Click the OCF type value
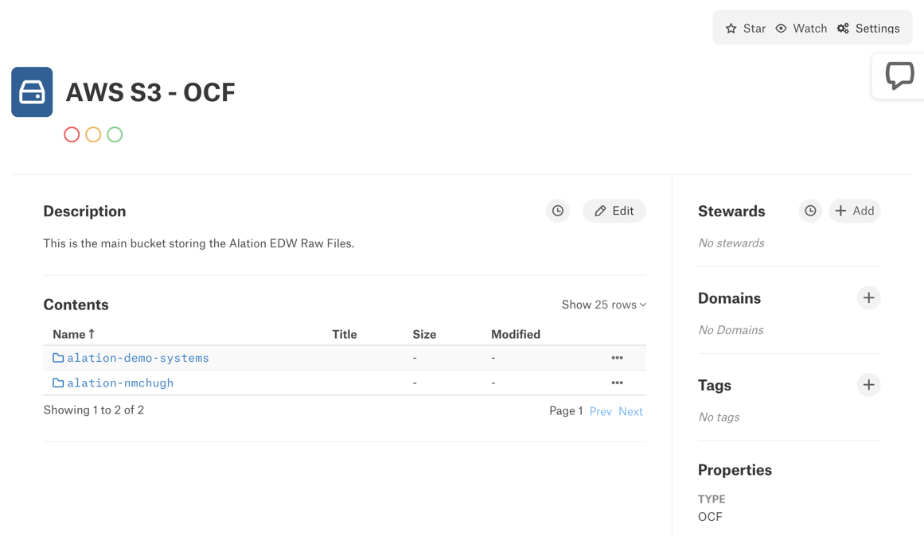This screenshot has height=536, width=924. [710, 517]
